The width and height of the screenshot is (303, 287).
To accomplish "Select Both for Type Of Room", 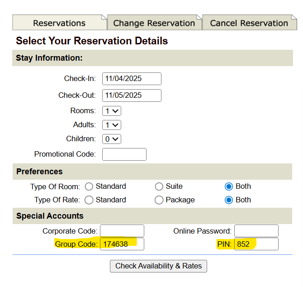I will tap(229, 187).
